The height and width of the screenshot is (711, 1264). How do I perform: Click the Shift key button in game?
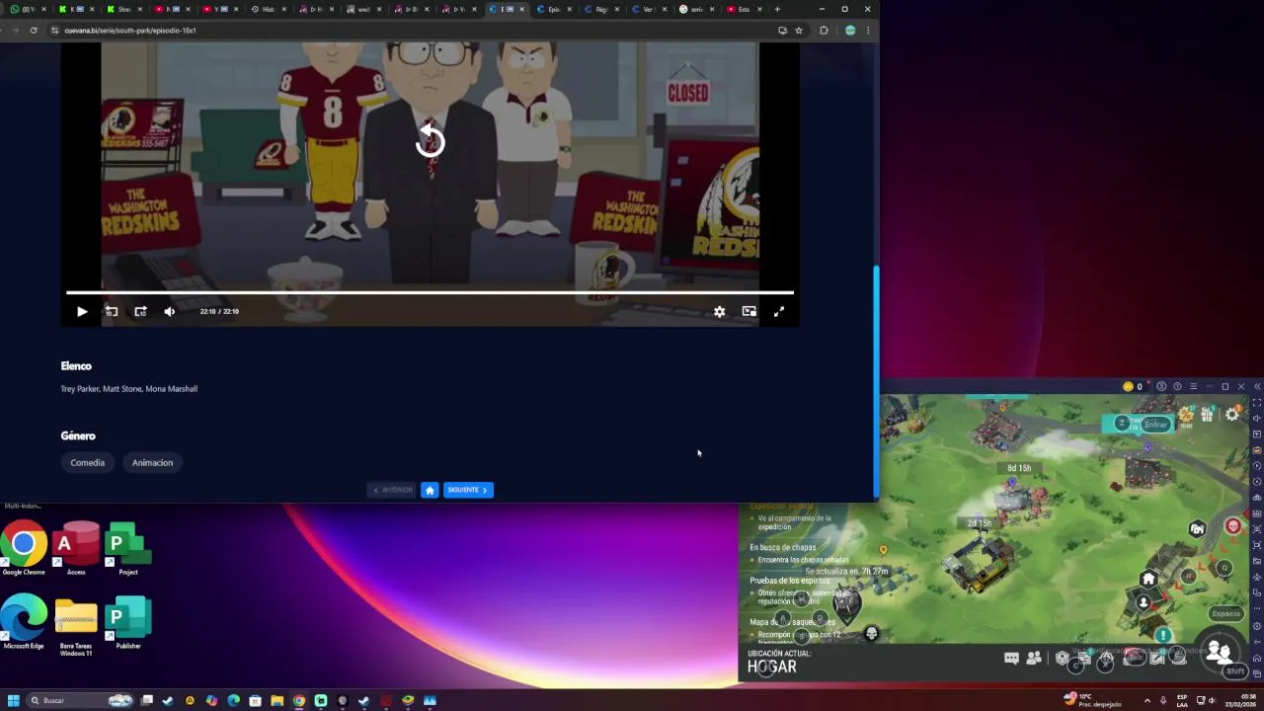coord(1235,671)
